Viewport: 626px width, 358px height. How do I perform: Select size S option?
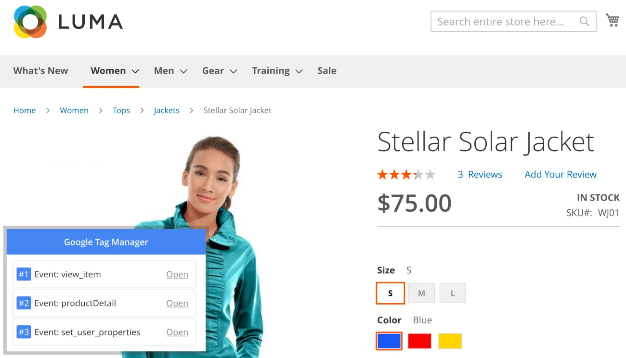click(390, 293)
